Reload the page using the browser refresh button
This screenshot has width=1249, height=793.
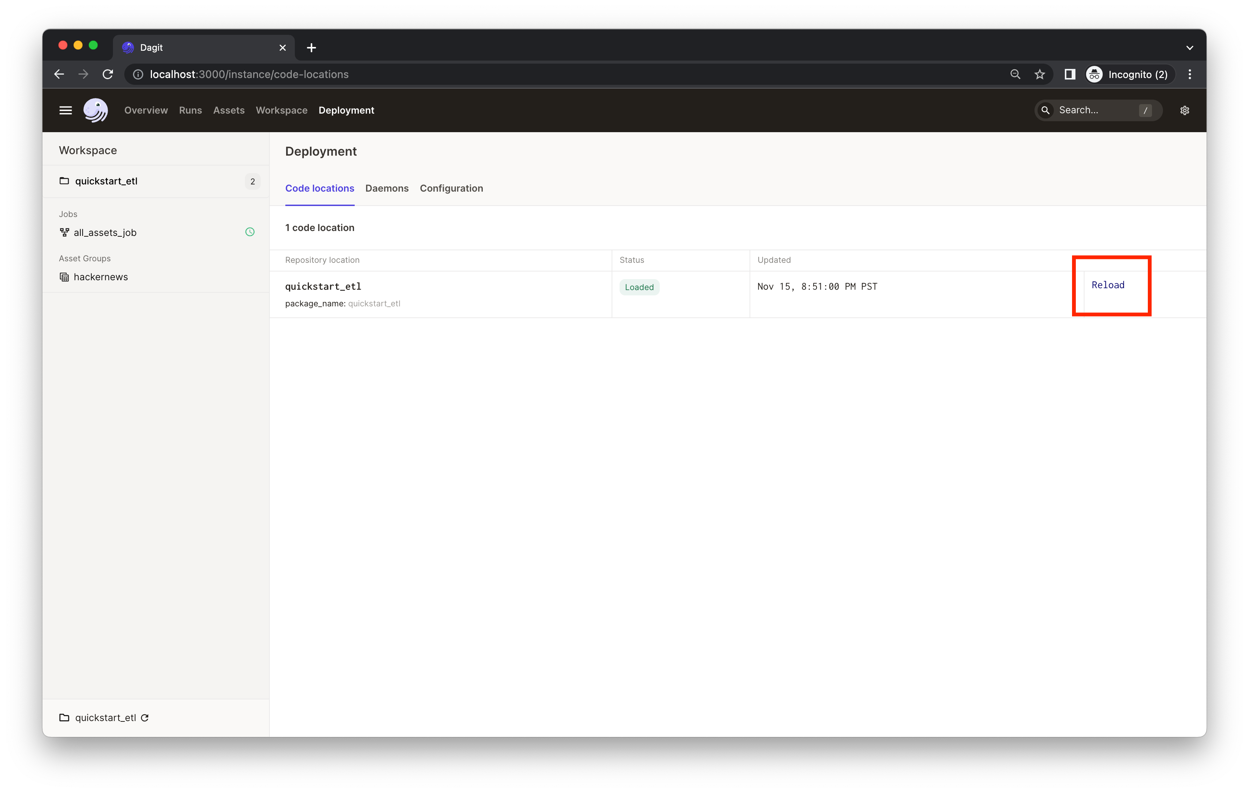(x=108, y=75)
